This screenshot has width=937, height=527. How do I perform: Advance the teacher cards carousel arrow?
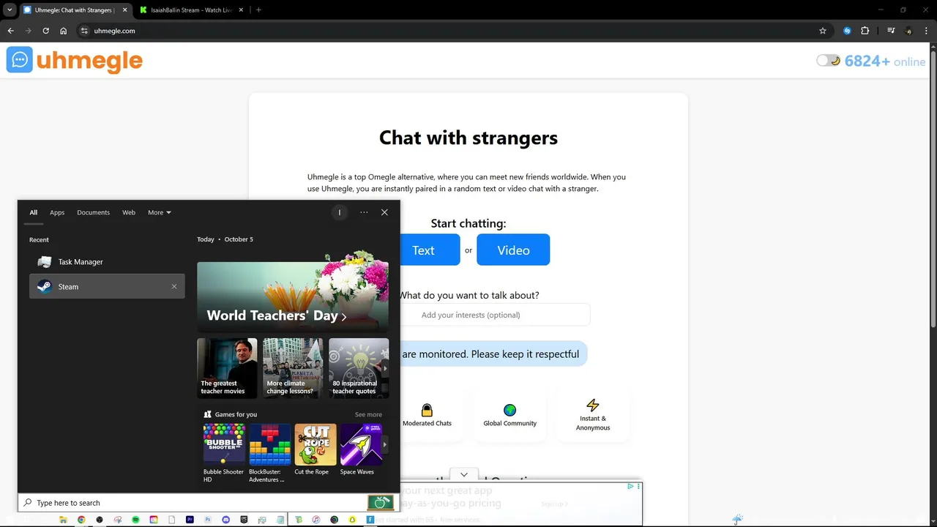385,368
